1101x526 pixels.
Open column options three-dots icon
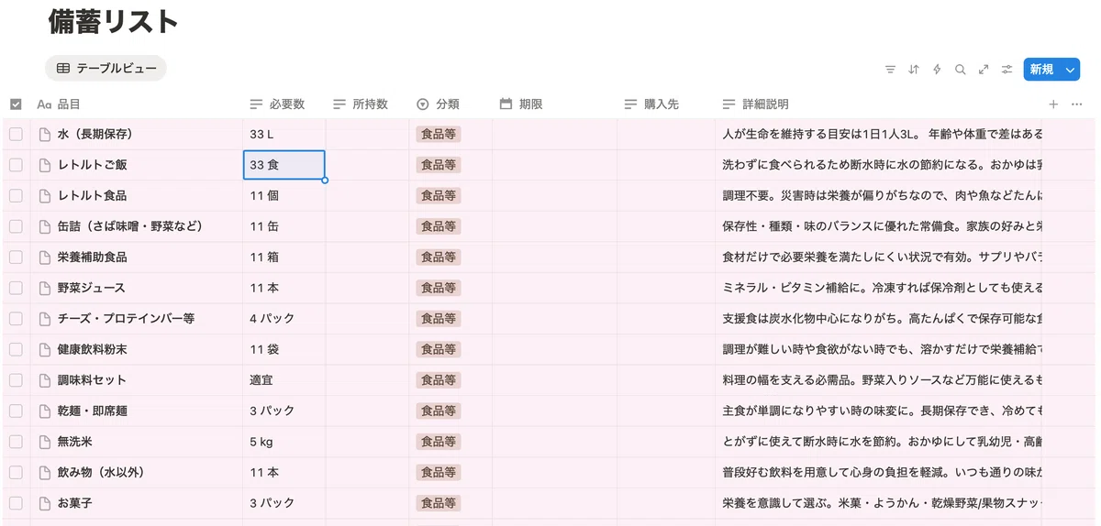coord(1077,104)
